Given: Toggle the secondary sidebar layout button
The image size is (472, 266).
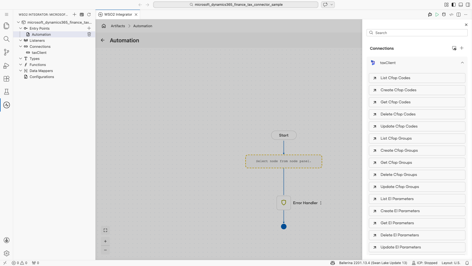Looking at the screenshot, I should 468,5.
